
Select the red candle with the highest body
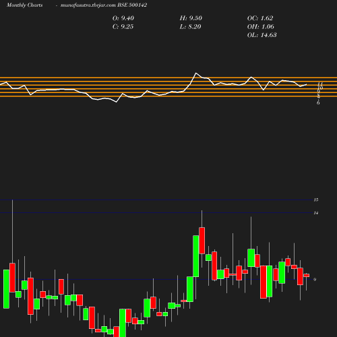tap(202, 241)
